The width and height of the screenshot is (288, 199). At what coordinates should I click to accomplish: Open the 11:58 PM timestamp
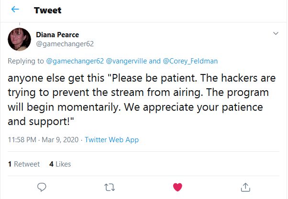coord(22,140)
